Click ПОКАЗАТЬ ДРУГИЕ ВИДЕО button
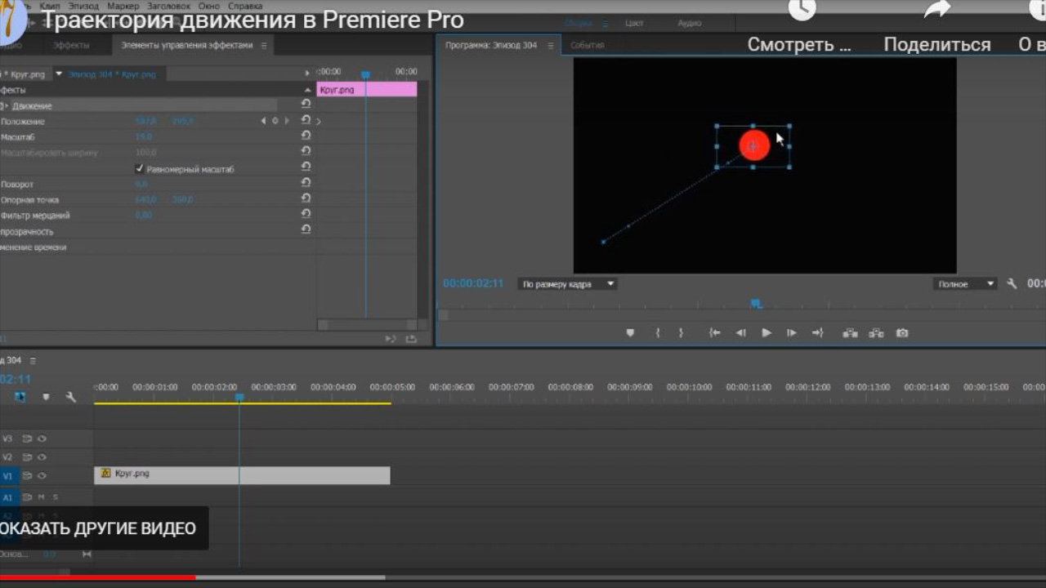 pos(100,528)
